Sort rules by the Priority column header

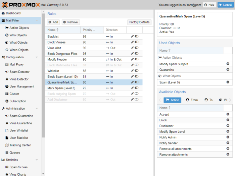pos(89,30)
